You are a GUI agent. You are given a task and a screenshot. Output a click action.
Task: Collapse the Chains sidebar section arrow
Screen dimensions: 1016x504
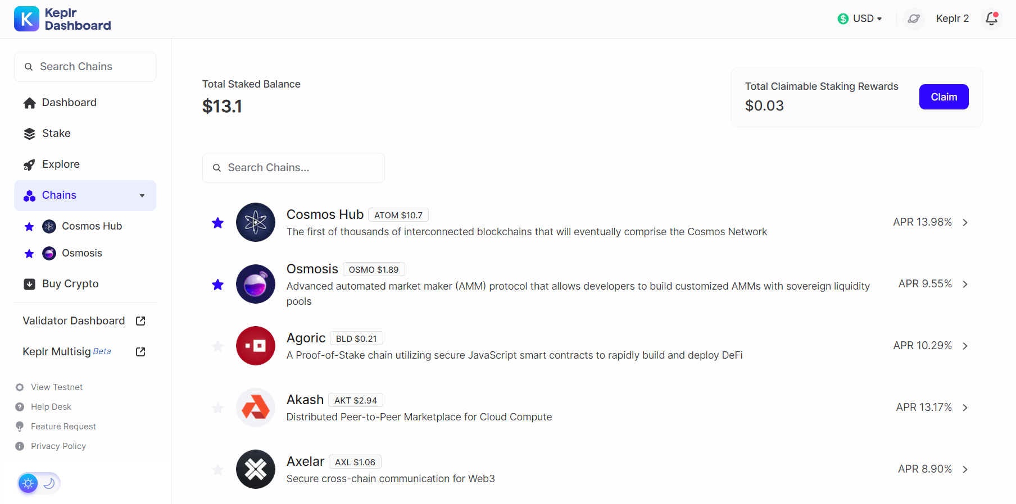click(x=142, y=196)
